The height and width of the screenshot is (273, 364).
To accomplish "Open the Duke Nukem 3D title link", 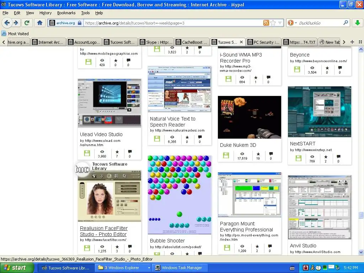I will [x=238, y=145].
